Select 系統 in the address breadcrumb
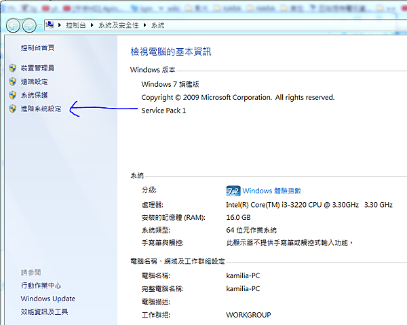 (158, 25)
